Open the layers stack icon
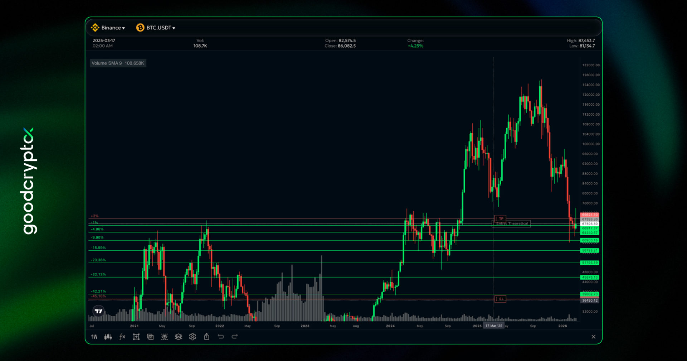Viewport: 687px width, 361px height. coord(179,337)
